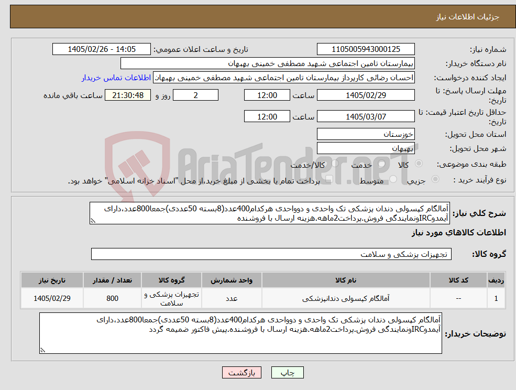The height and width of the screenshot is (390, 516).
Task: Click the چاپ print button
Action: pos(287,373)
